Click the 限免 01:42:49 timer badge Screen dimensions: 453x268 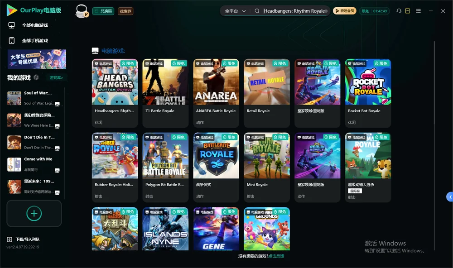tap(374, 11)
